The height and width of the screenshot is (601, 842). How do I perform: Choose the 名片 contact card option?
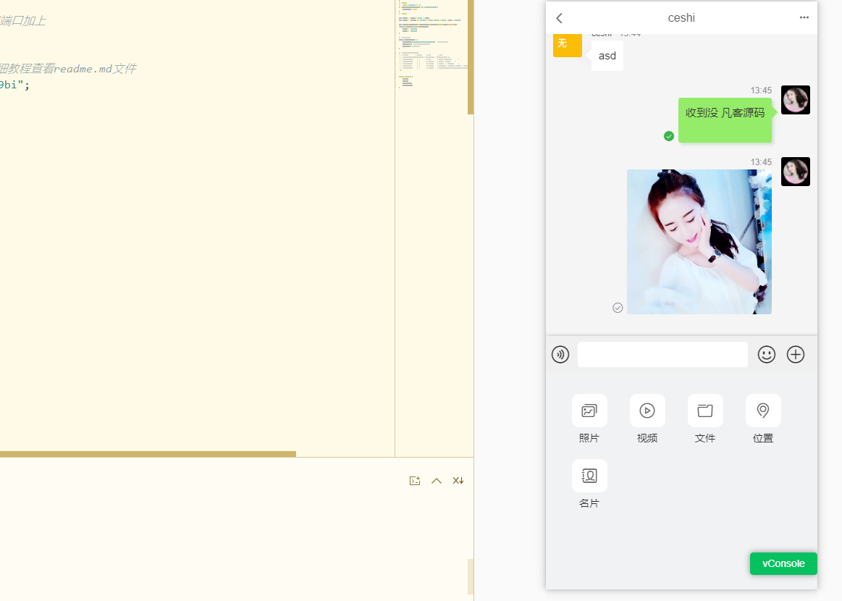pos(589,484)
